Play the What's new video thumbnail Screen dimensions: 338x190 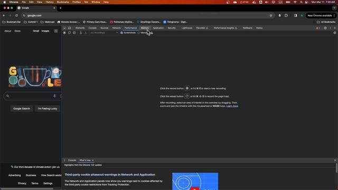click(x=195, y=181)
